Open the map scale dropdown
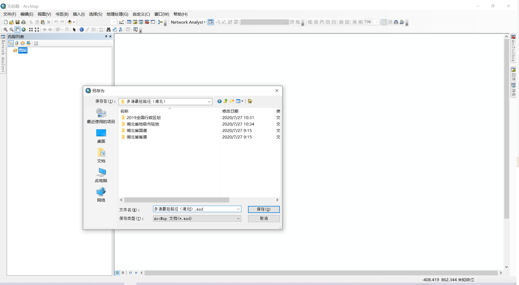Image resolution: width=519 pixels, height=285 pixels. click(114, 22)
